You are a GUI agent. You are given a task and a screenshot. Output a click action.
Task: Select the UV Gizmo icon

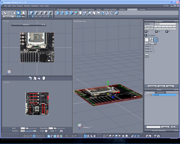(146, 35)
